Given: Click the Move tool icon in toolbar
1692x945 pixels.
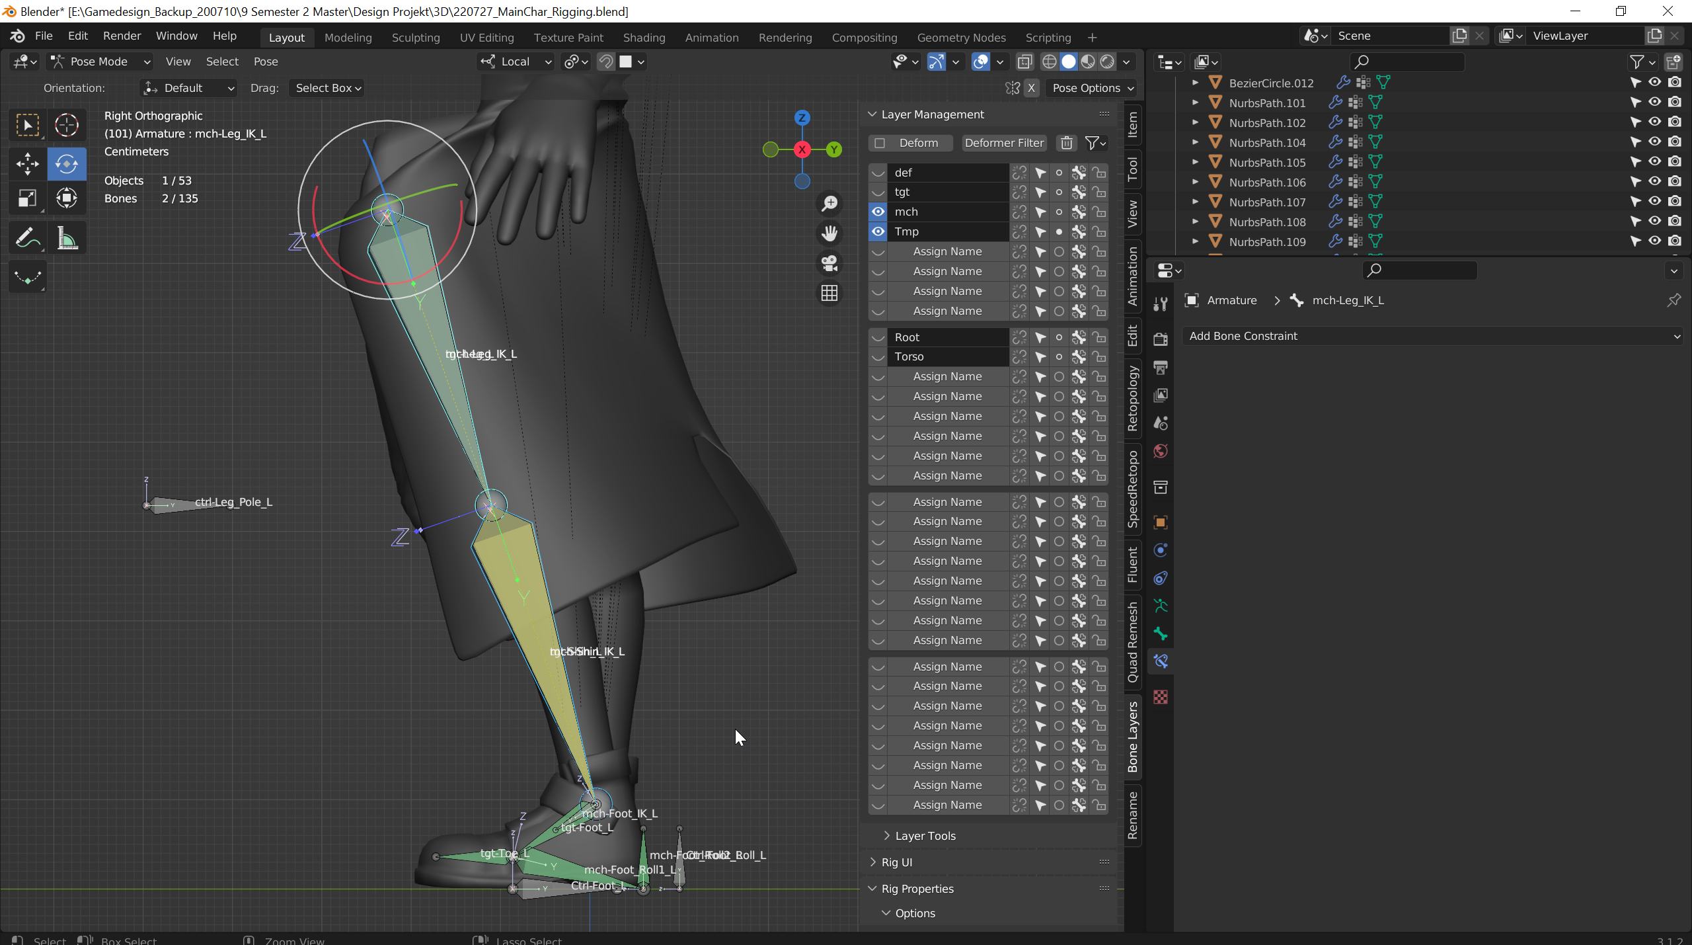Looking at the screenshot, I should [26, 164].
